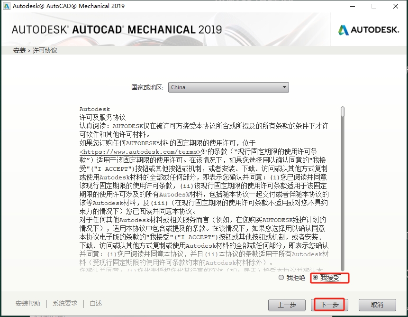Select the 我拒绝 radio button
Viewport: 408px width, 317px height.
(281, 278)
